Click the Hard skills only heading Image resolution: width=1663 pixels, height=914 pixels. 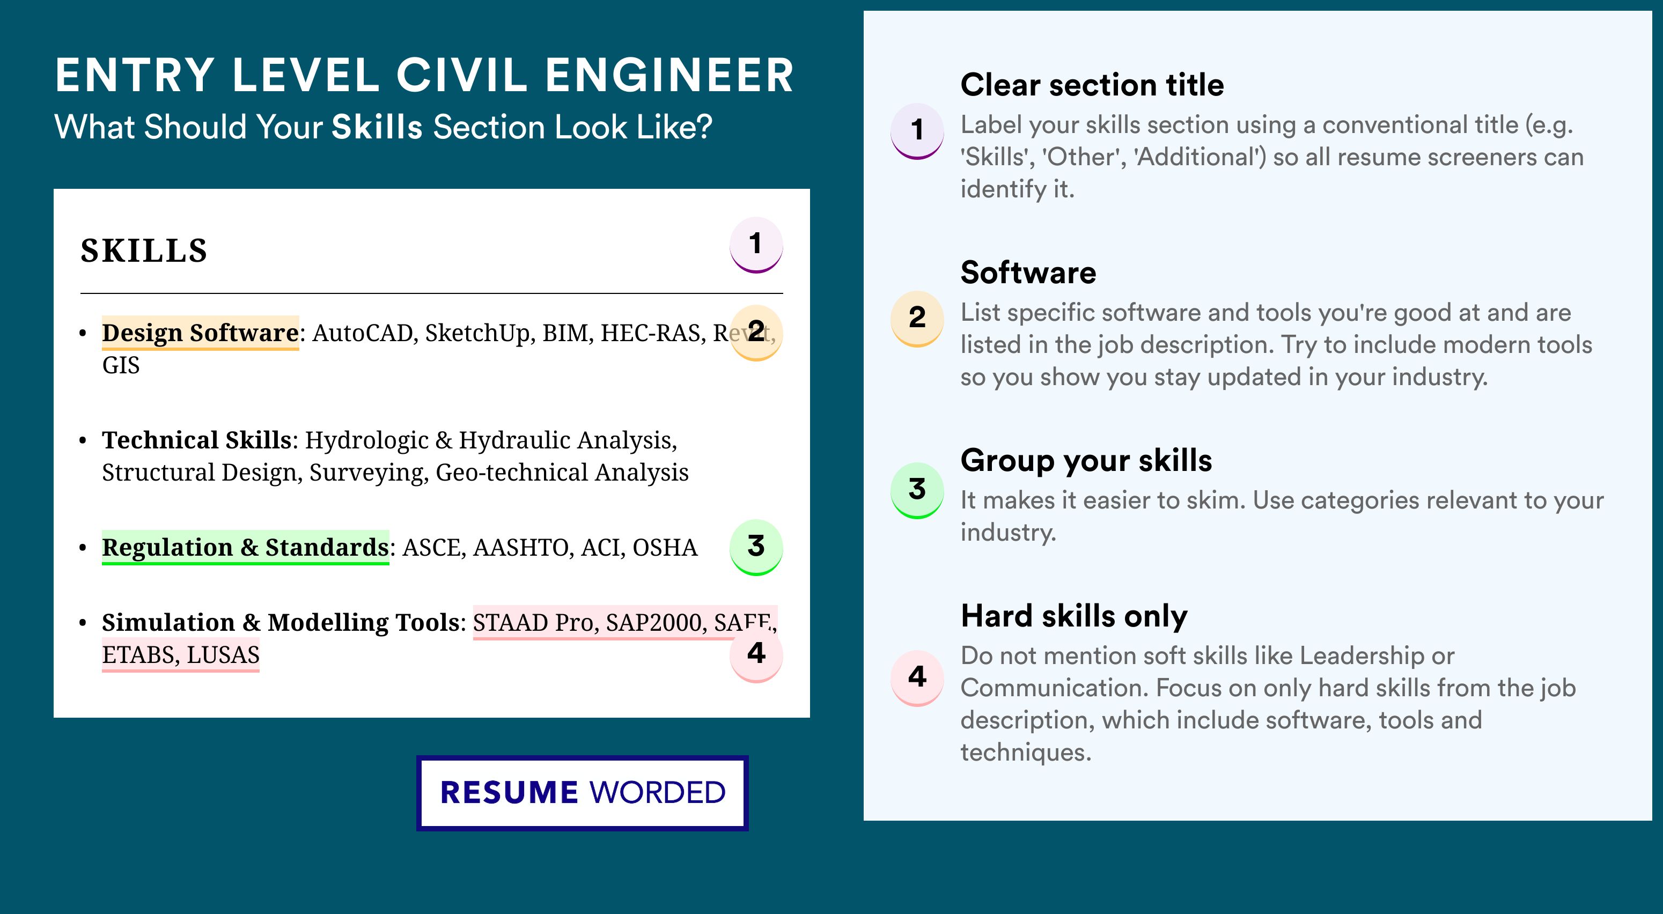1073,616
